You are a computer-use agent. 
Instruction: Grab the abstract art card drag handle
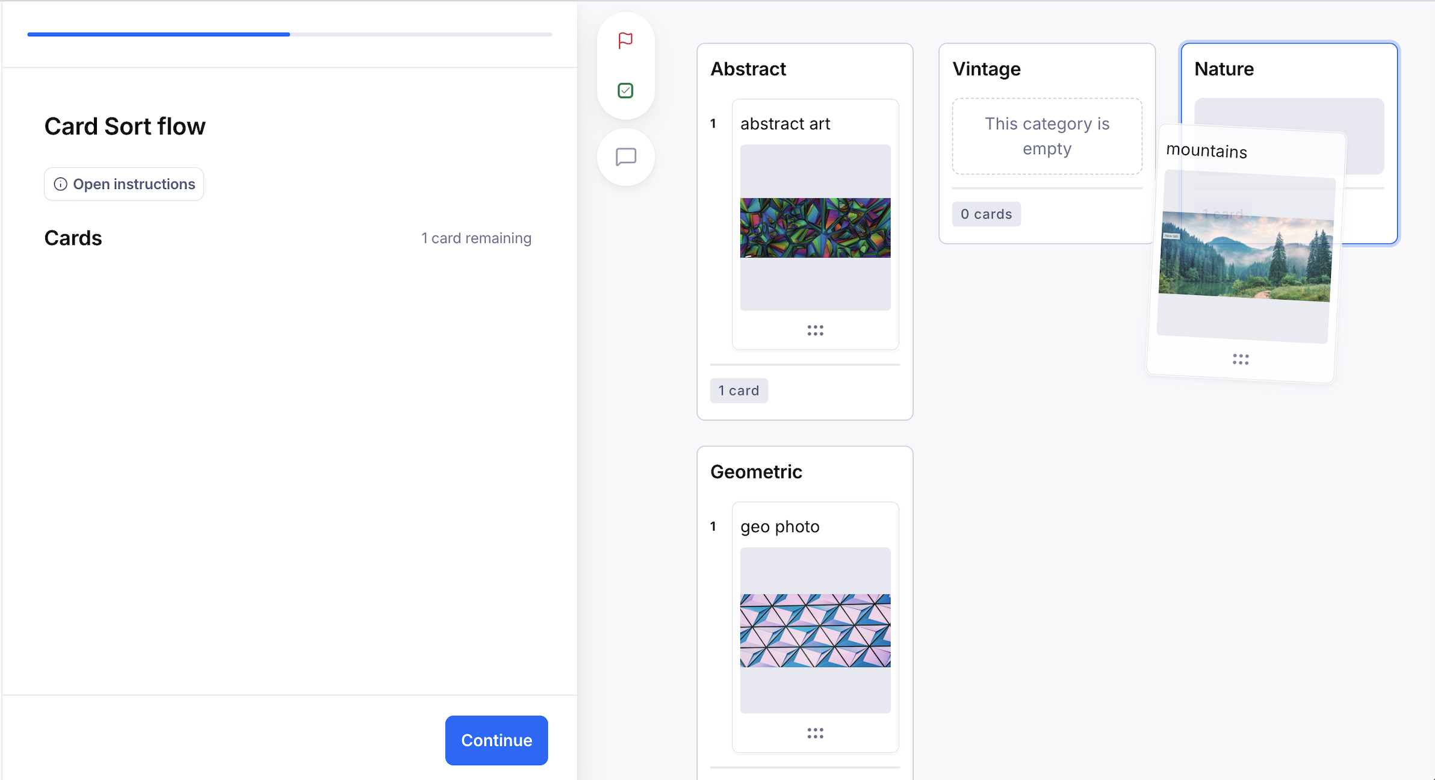pyautogui.click(x=815, y=330)
